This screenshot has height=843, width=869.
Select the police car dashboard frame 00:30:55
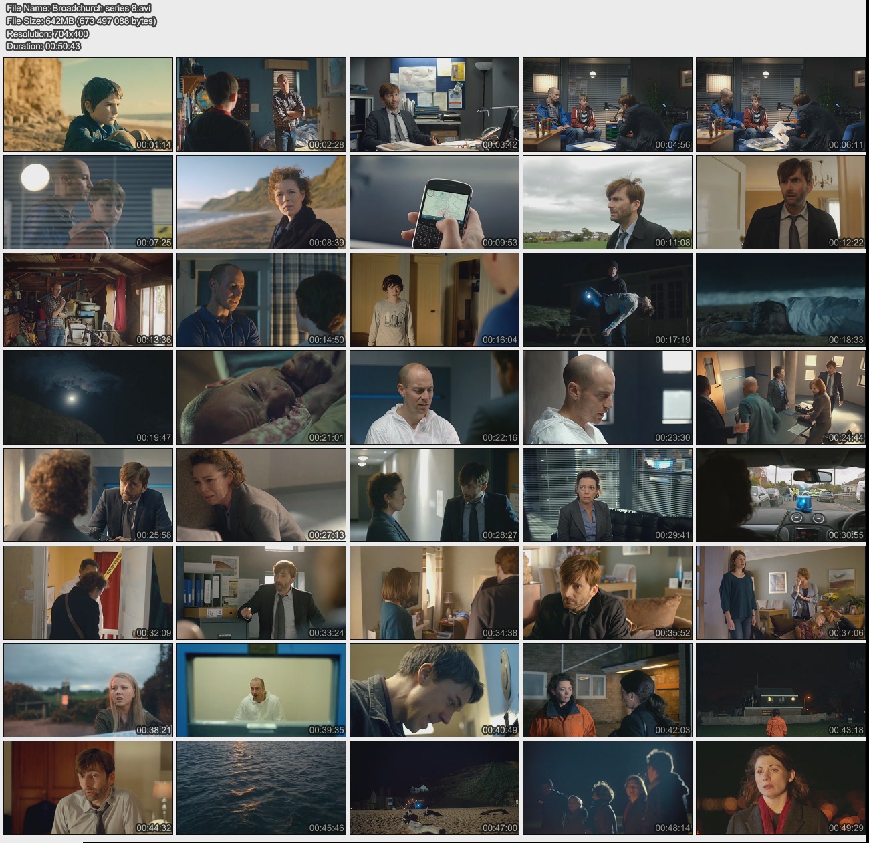[x=780, y=495]
